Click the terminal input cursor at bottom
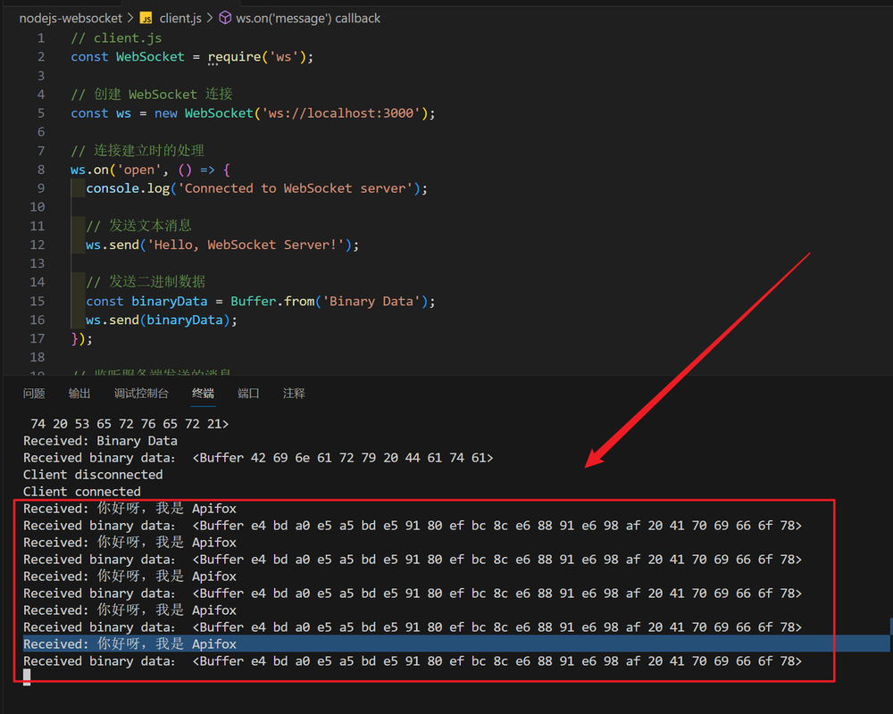893x714 pixels. 27,677
